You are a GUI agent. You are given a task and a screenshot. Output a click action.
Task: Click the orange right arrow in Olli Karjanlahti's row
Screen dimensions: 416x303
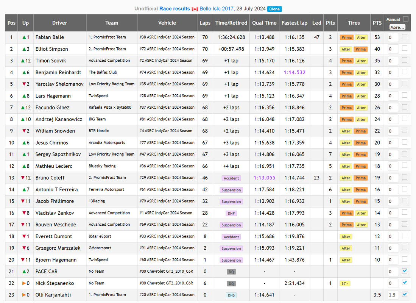24,295
